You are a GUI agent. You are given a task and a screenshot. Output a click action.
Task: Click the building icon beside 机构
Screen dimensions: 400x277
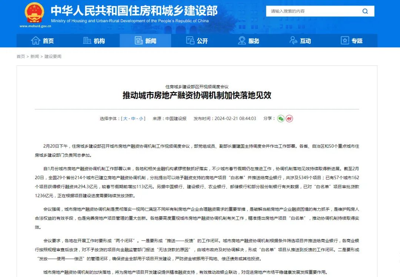(x=87, y=41)
